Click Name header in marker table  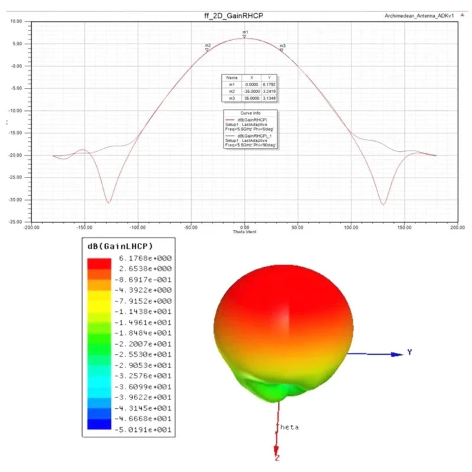click(232, 78)
